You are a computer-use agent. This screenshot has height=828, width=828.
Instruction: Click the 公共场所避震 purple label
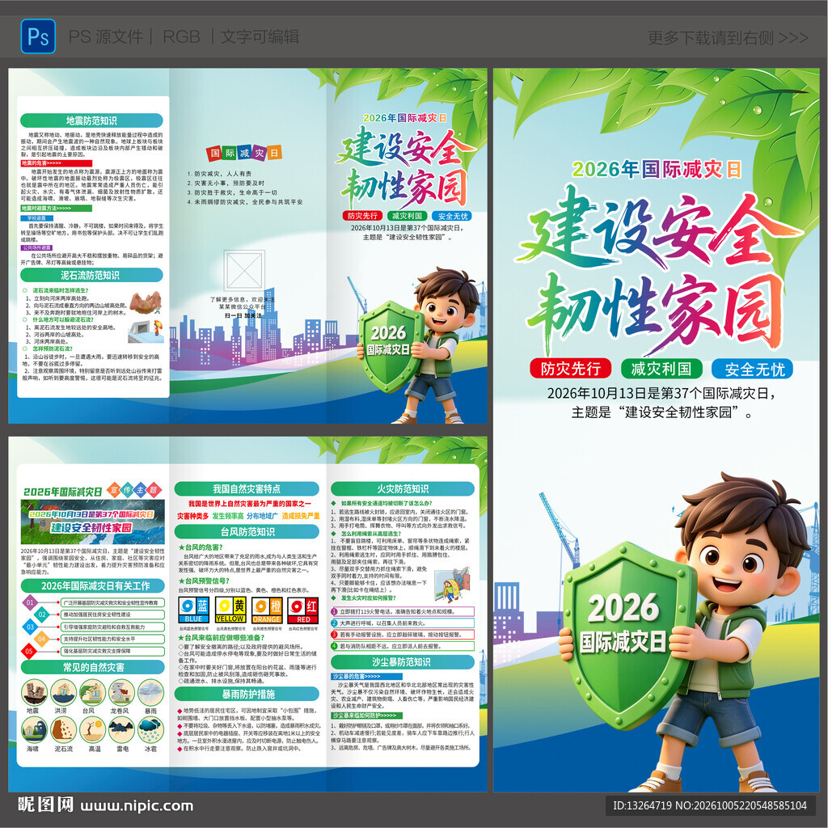(37, 247)
